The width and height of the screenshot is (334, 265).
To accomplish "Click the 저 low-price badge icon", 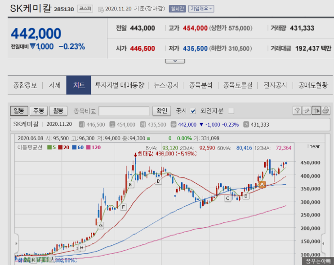I will tap(143, 124).
